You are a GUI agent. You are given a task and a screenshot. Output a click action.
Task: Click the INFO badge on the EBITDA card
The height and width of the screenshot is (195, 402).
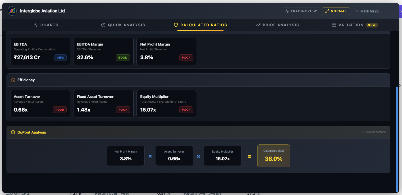coord(60,57)
